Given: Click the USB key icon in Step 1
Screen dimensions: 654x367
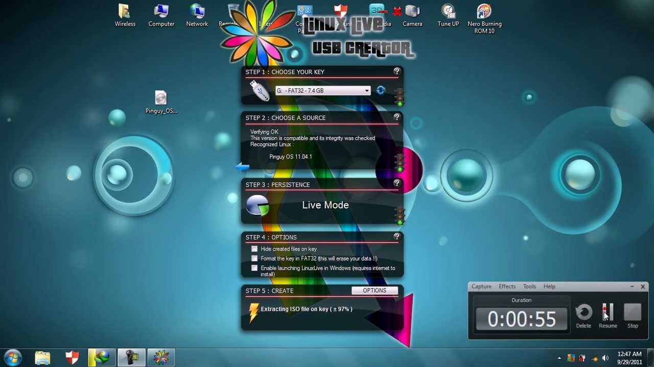Looking at the screenshot, I should 260,91.
